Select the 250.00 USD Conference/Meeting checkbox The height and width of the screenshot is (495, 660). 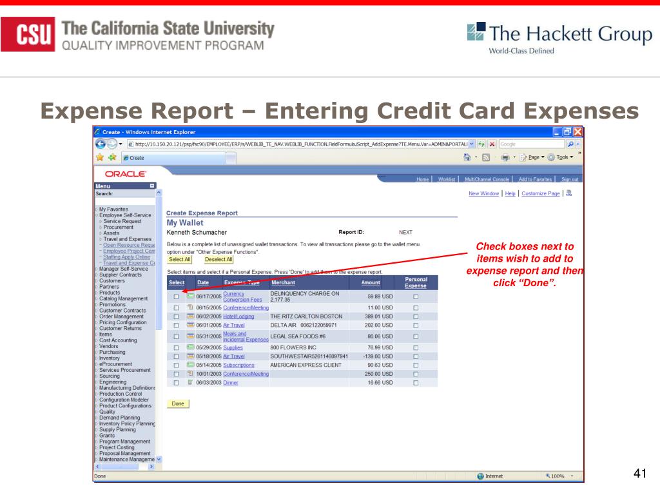[x=176, y=374]
